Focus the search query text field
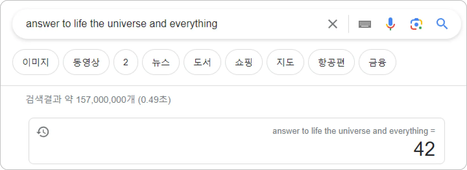Screen dimensions: 467x170 point(162,24)
